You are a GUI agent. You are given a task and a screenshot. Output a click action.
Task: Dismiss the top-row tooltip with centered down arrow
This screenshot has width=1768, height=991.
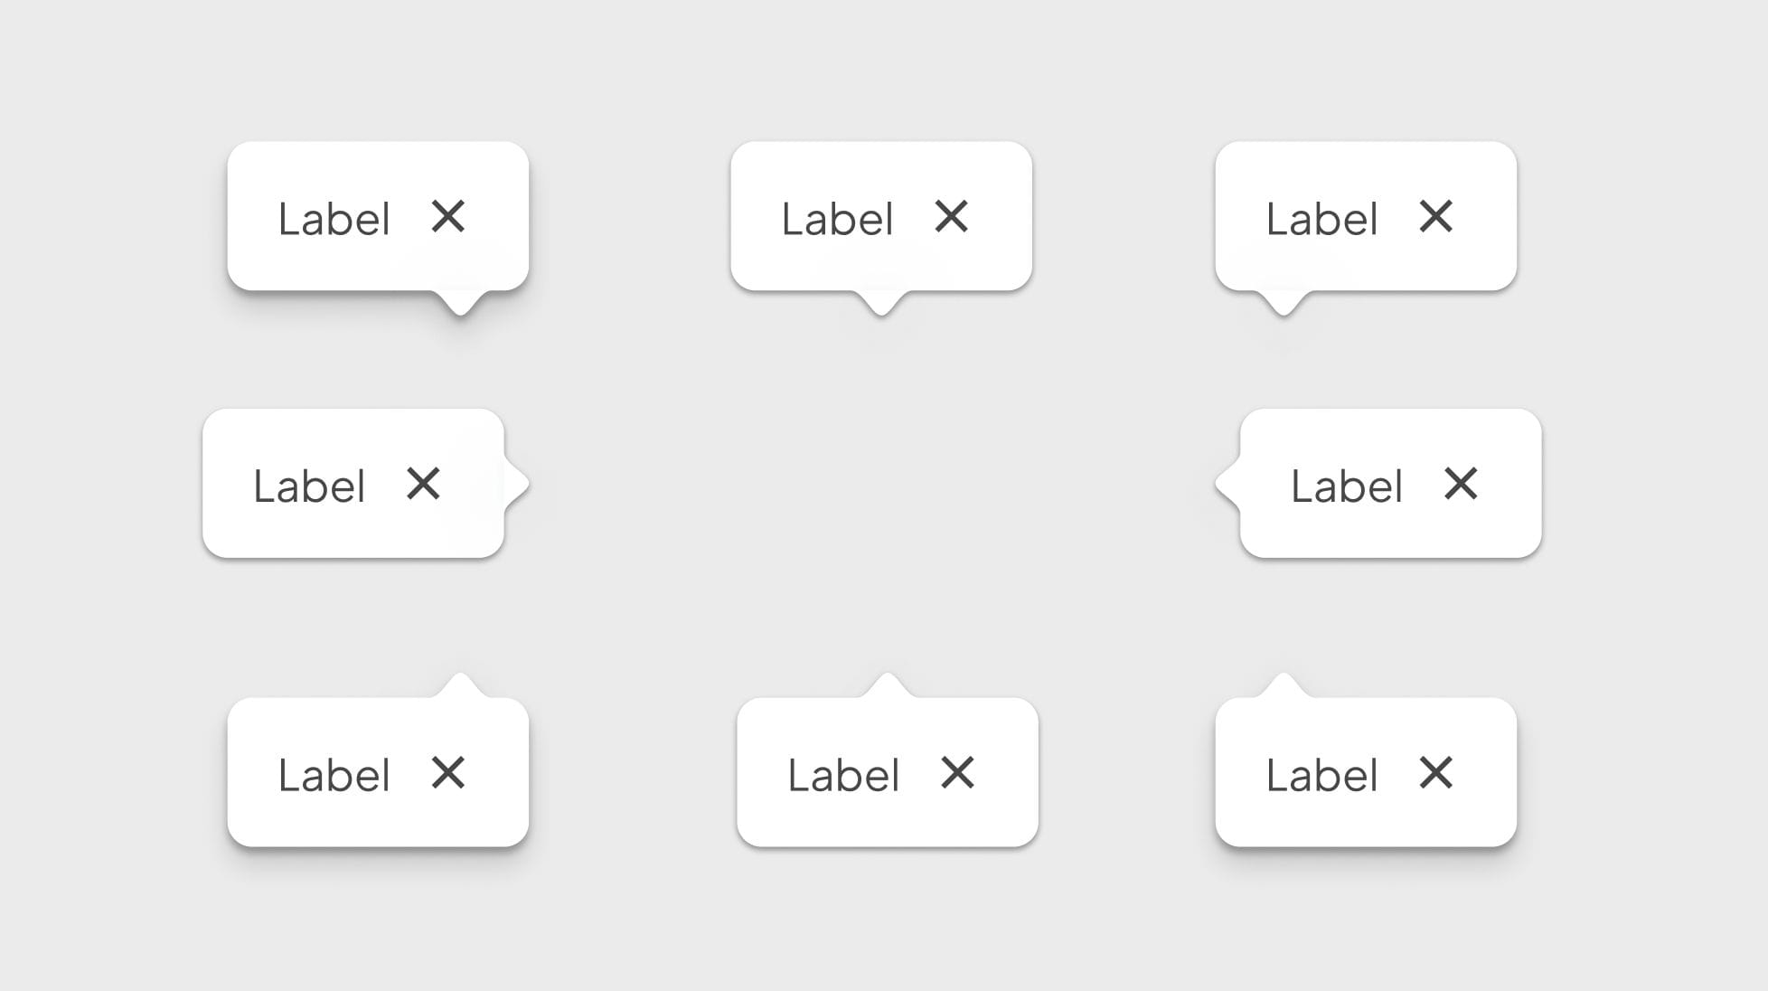pos(951,217)
